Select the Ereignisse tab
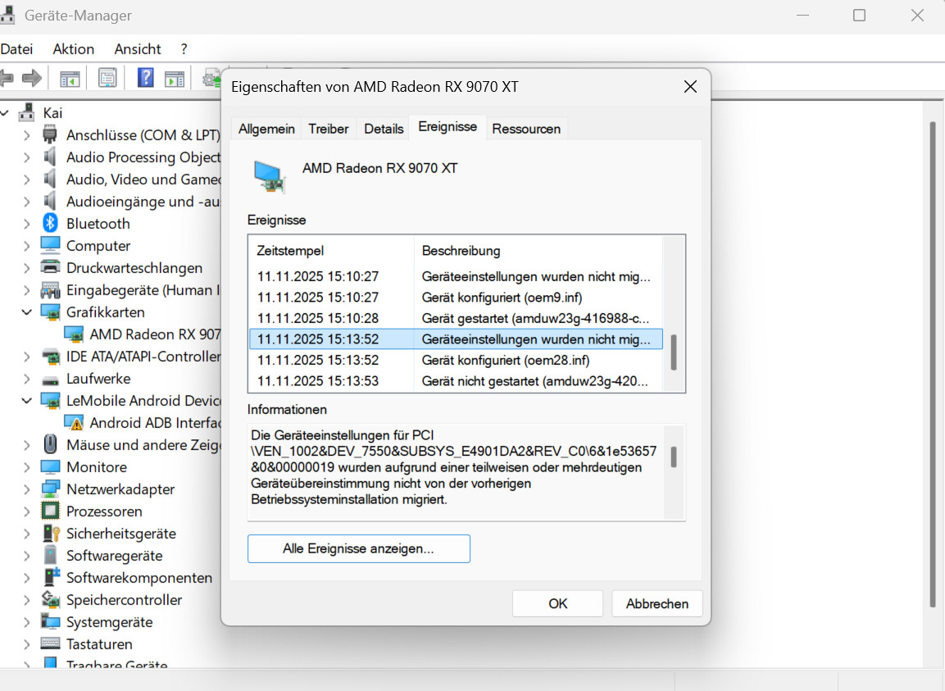This screenshot has width=945, height=691. pyautogui.click(x=448, y=126)
